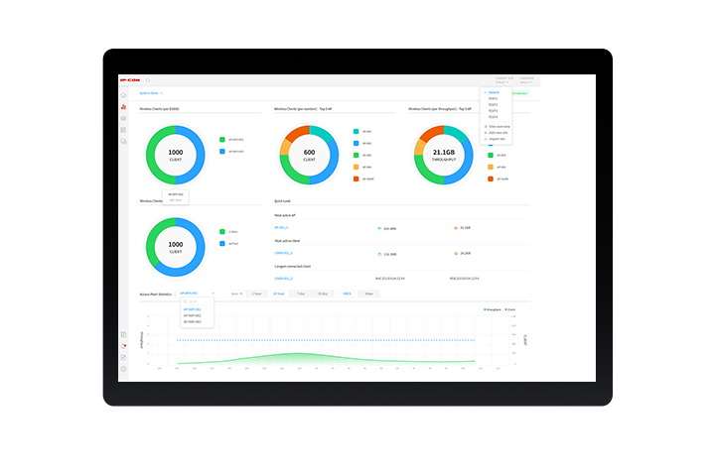Click the search icon beside the IP-COM logo
The width and height of the screenshot is (715, 476).
148,80
